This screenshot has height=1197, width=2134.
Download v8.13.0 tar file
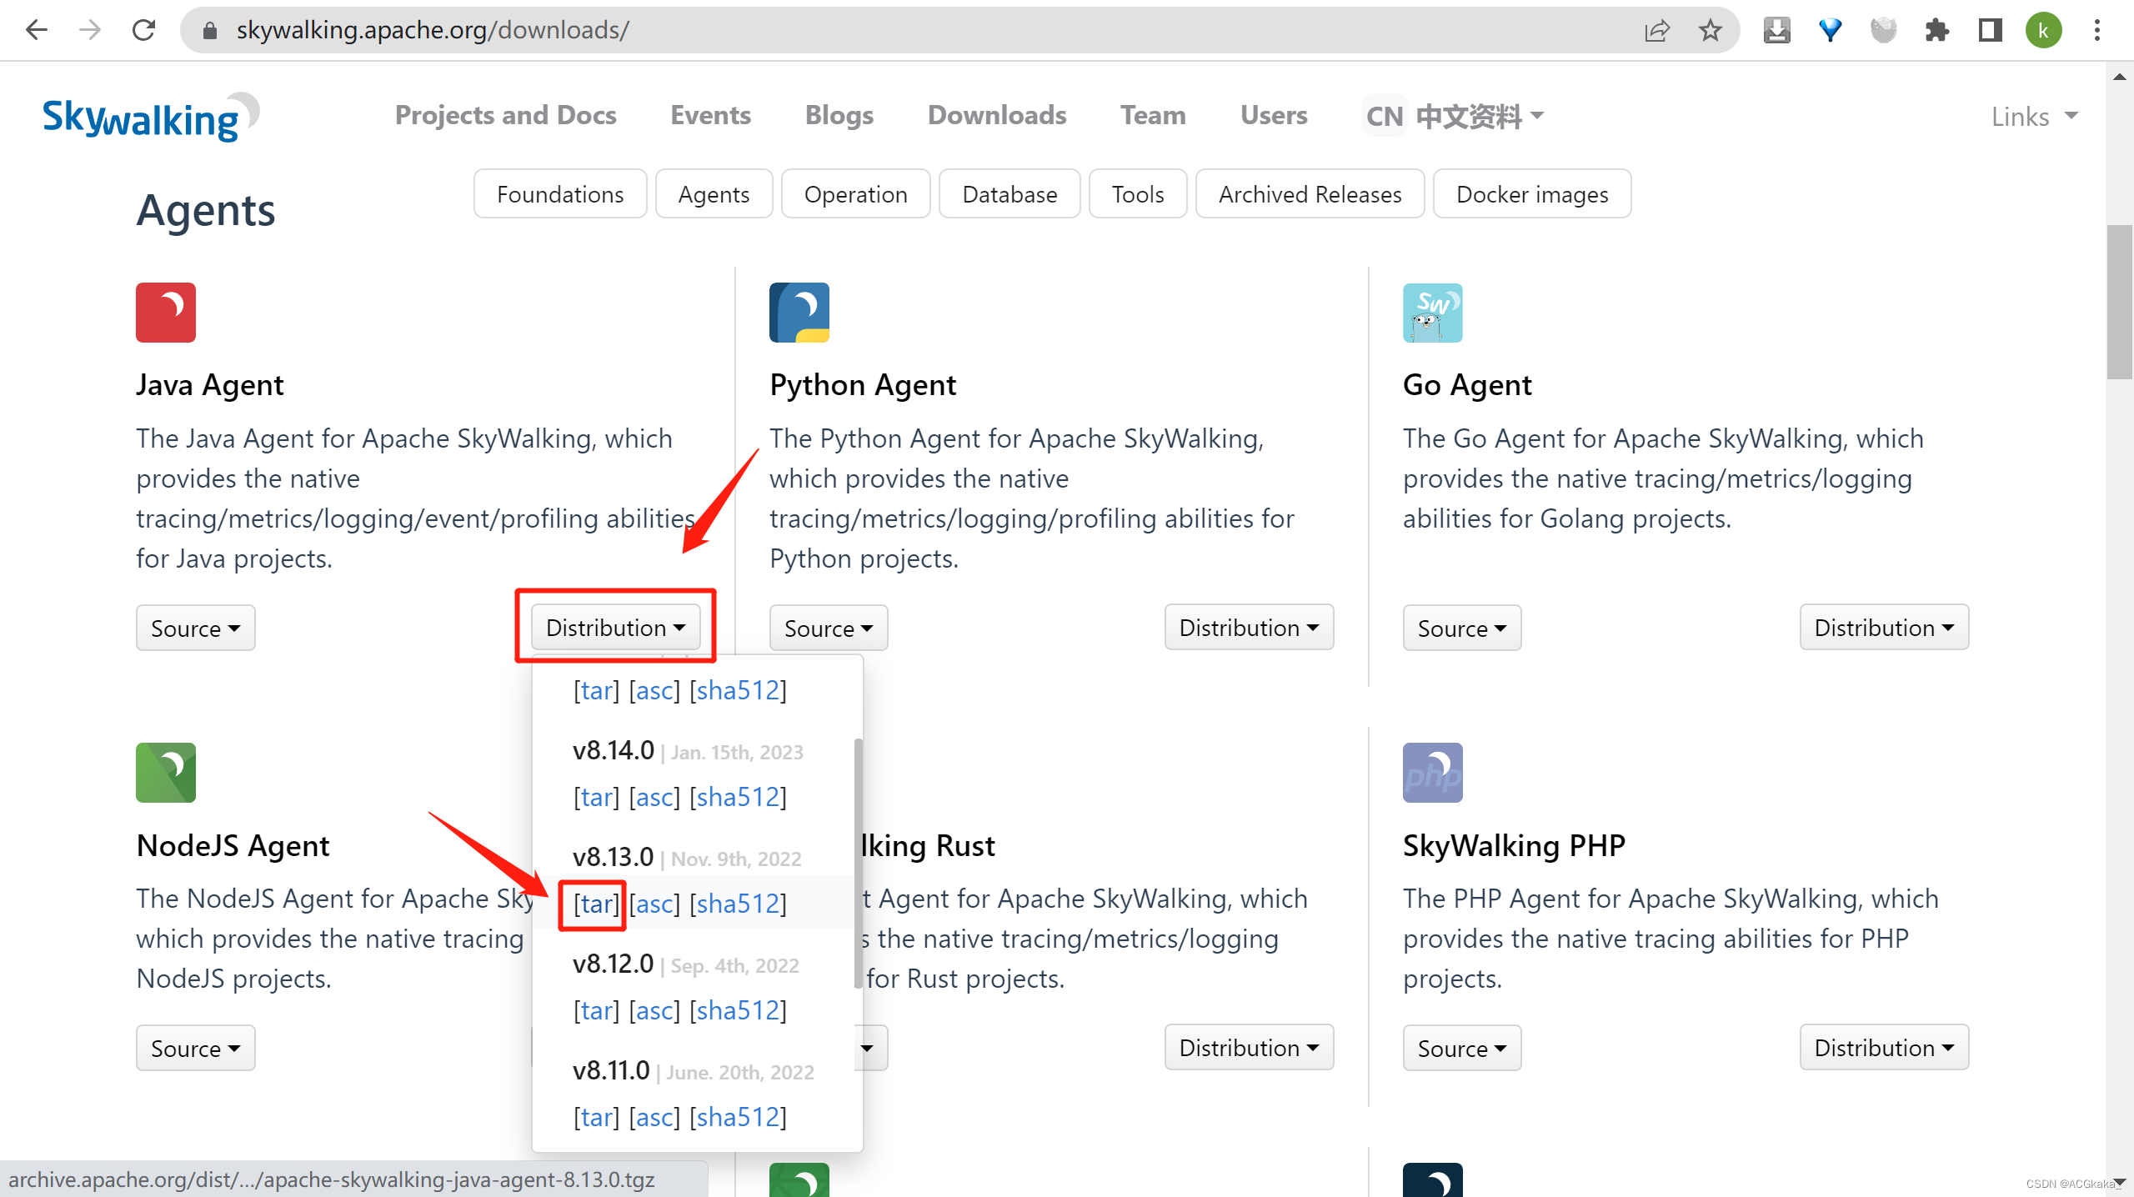(596, 904)
